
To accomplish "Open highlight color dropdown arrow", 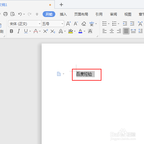I will pos(75,31).
